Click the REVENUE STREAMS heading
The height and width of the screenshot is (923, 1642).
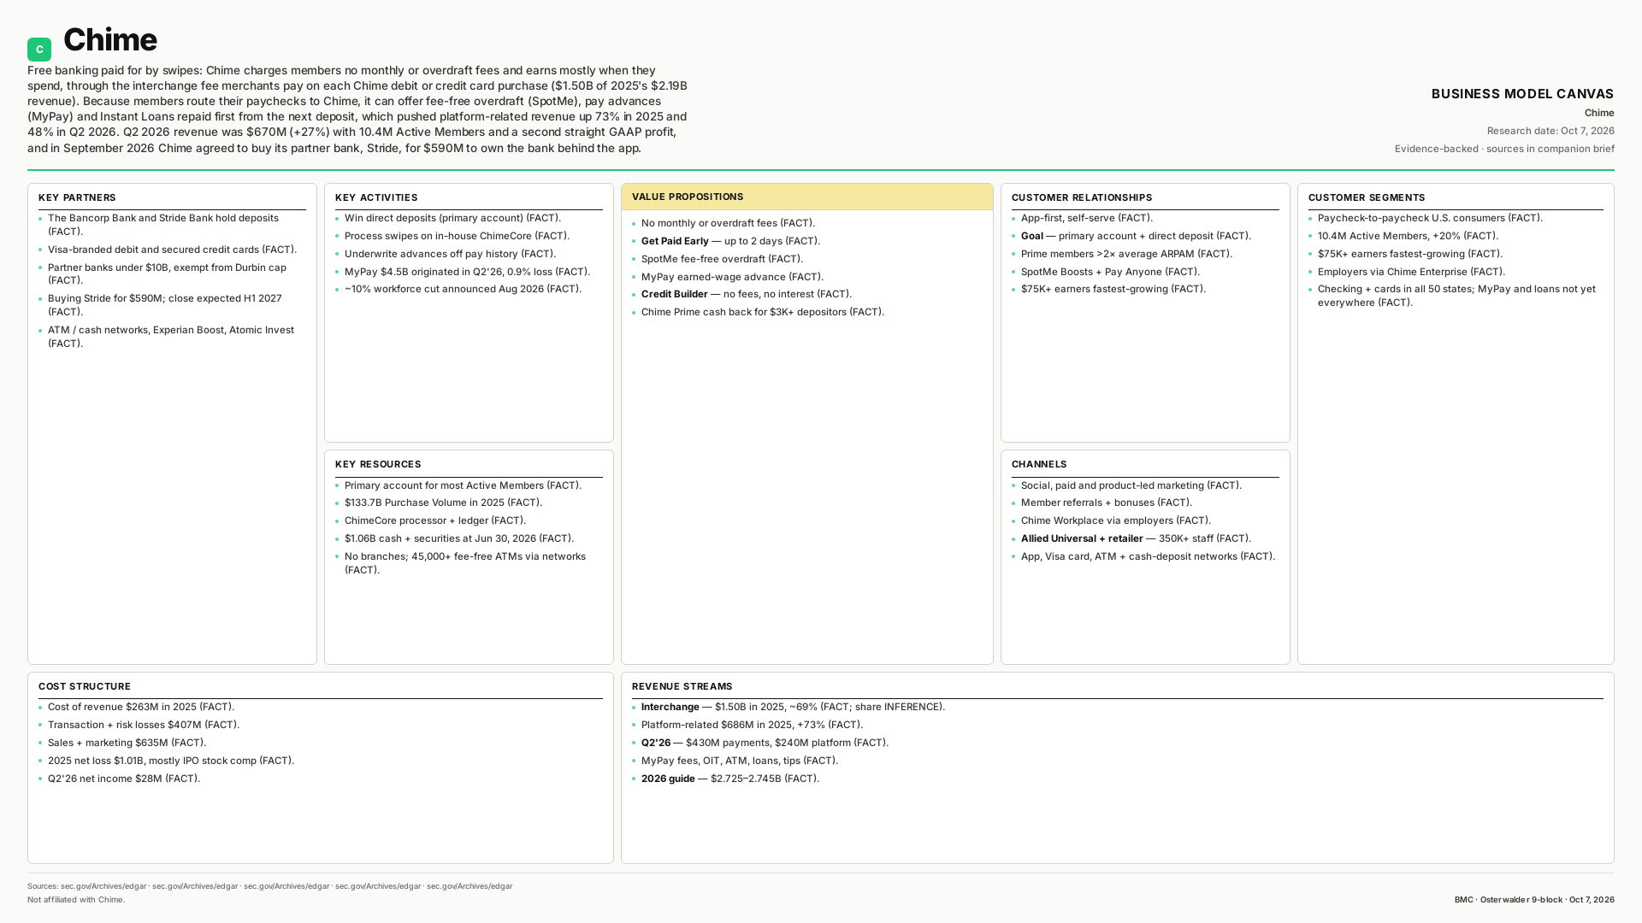point(682,686)
